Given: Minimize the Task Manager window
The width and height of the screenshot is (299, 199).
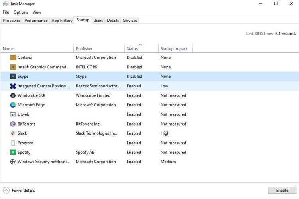Looking at the screenshot, I should pos(260,4).
